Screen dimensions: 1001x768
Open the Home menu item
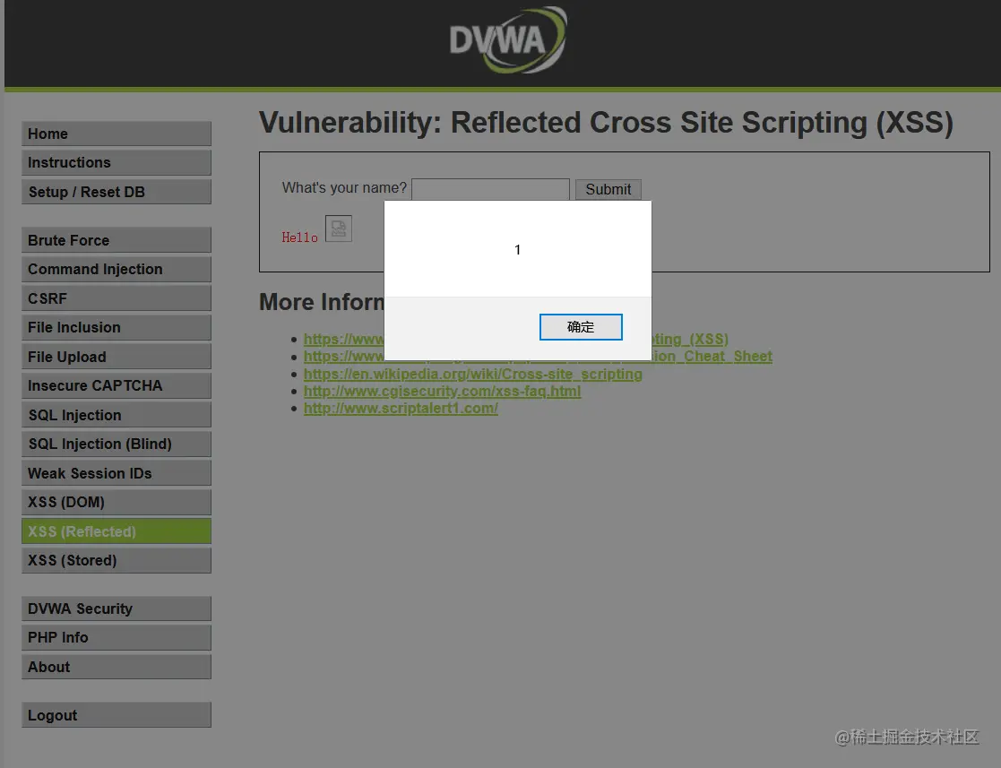click(x=116, y=134)
